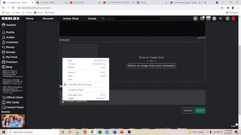The height and width of the screenshot is (135, 241).
Task: Click the Roblox logo in the navbar
Action: point(11,18)
